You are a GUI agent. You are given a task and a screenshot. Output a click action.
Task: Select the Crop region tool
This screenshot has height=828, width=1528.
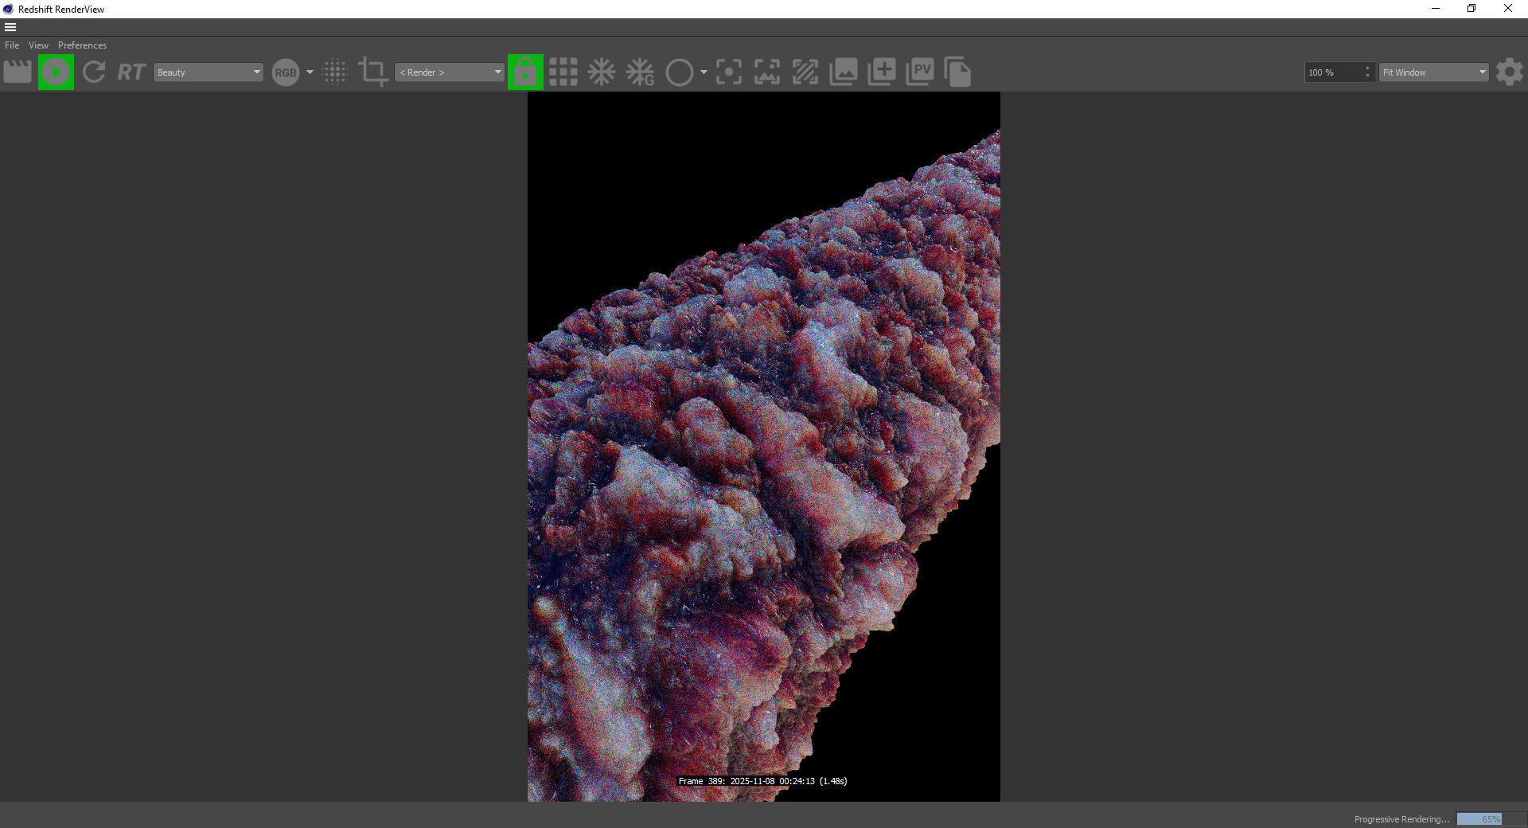[372, 72]
